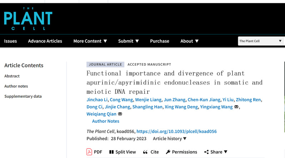This screenshot has height=158, width=285.
Task: Click The Plant Cell logo
Action: pyautogui.click(x=28, y=19)
